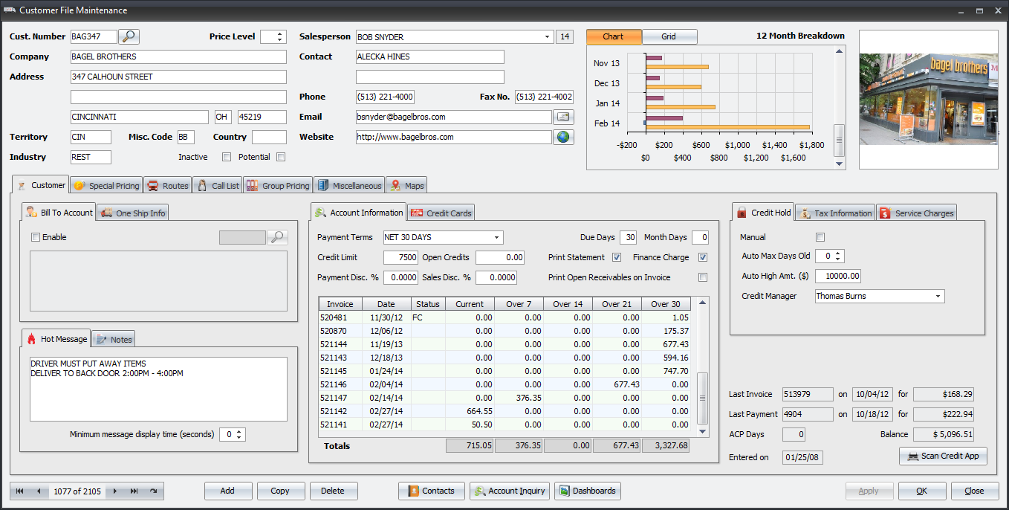Screen dimensions: 1009x510
Task: Open the Salesperson dropdown
Action: (548, 36)
